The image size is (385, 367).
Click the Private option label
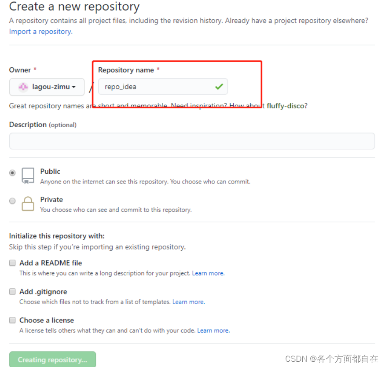(51, 200)
